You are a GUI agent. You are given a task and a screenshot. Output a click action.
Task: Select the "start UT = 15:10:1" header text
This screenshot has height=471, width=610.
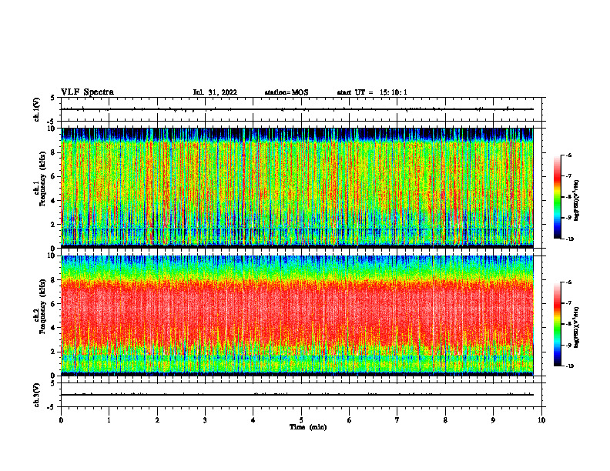[x=372, y=92]
